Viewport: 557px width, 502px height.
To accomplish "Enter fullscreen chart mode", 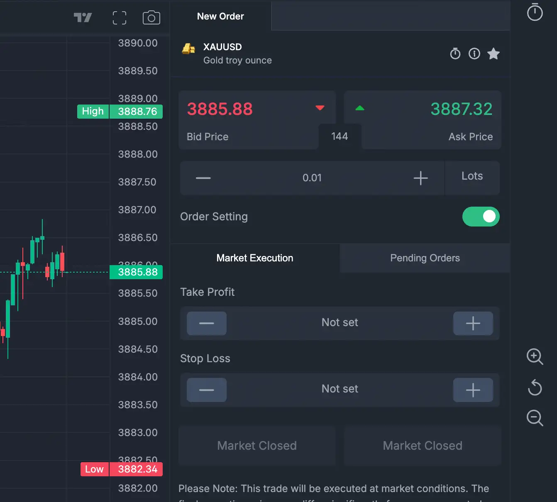I will 120,17.
